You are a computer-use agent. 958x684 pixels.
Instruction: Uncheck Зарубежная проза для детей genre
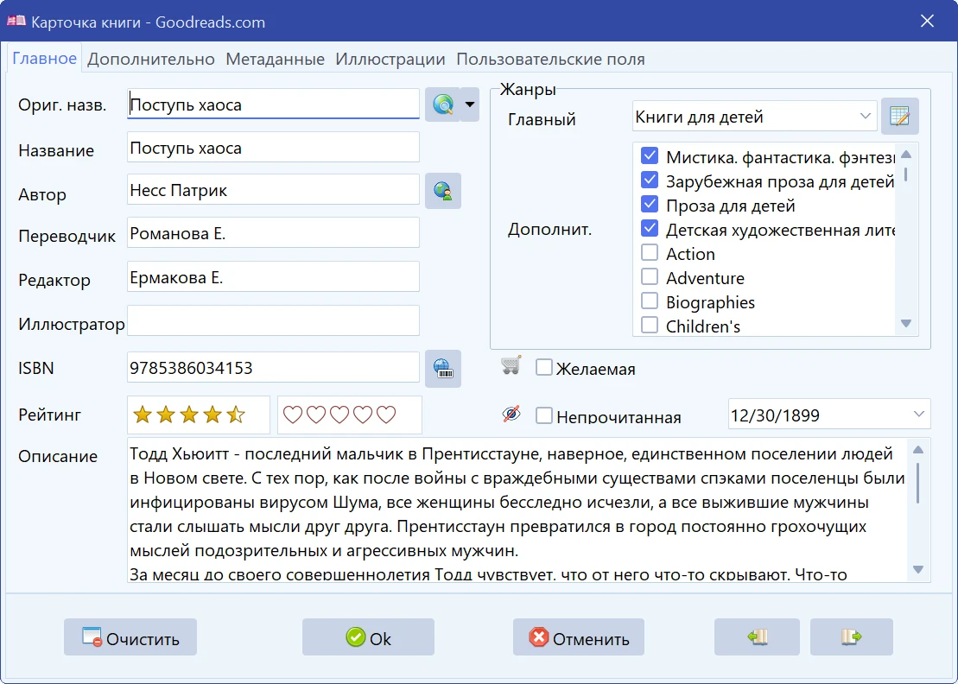650,180
